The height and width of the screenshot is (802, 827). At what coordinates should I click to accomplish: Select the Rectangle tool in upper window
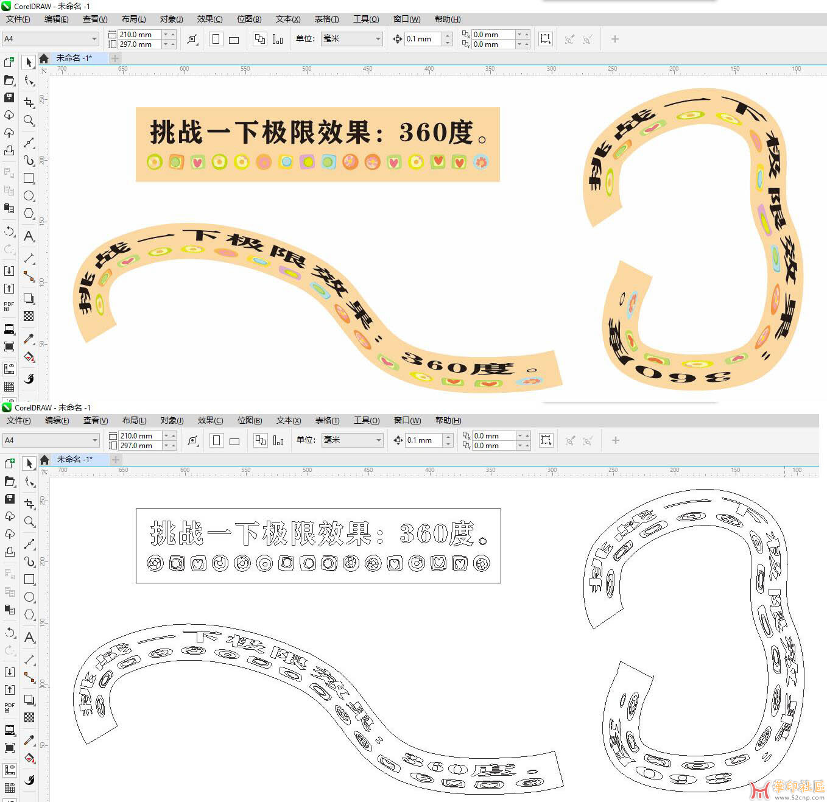point(29,178)
